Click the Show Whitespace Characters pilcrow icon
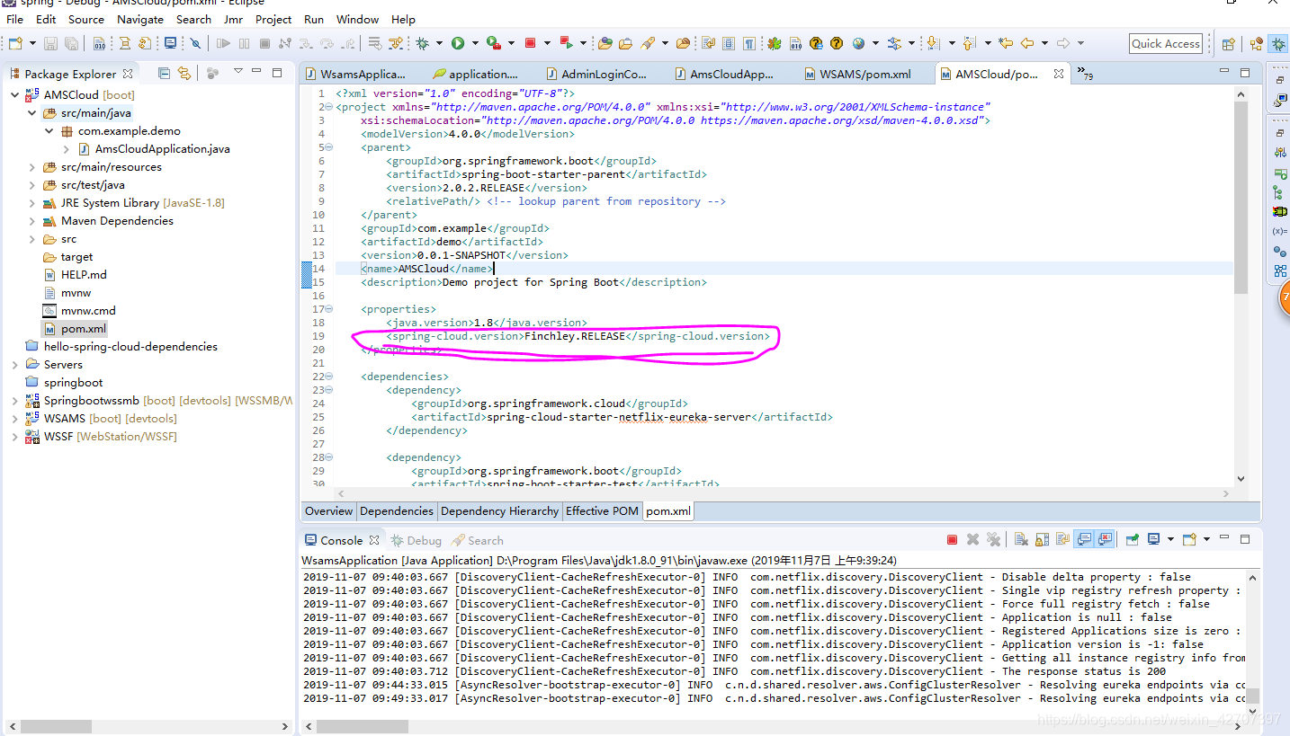This screenshot has height=736, width=1290. tap(749, 43)
